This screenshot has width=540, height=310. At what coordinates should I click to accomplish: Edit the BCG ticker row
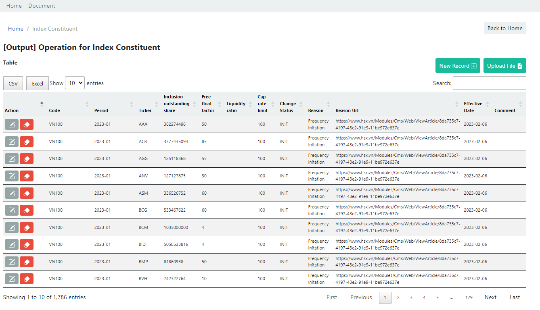click(x=12, y=210)
